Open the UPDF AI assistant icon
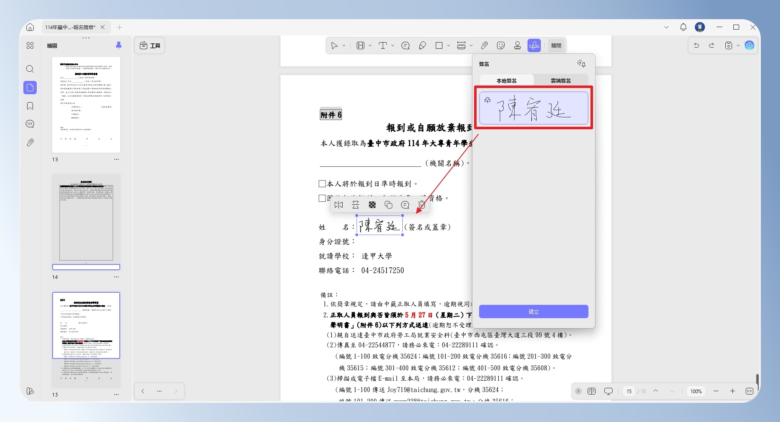The width and height of the screenshot is (780, 422). pos(750,45)
